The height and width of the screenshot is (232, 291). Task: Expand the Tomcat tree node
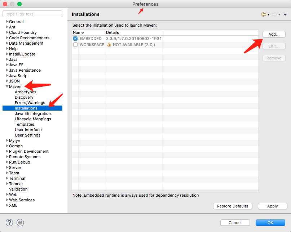pyautogui.click(x=7, y=184)
